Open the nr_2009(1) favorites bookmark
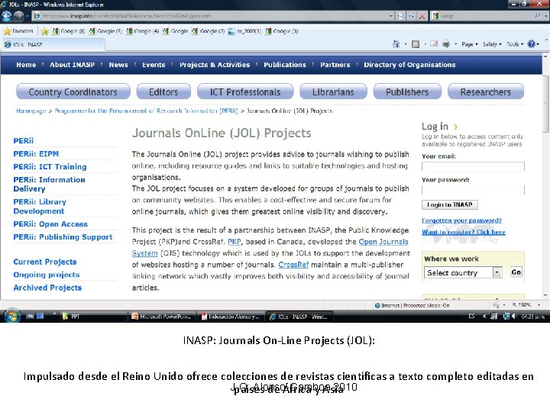The height and width of the screenshot is (412, 550). pyautogui.click(x=244, y=31)
